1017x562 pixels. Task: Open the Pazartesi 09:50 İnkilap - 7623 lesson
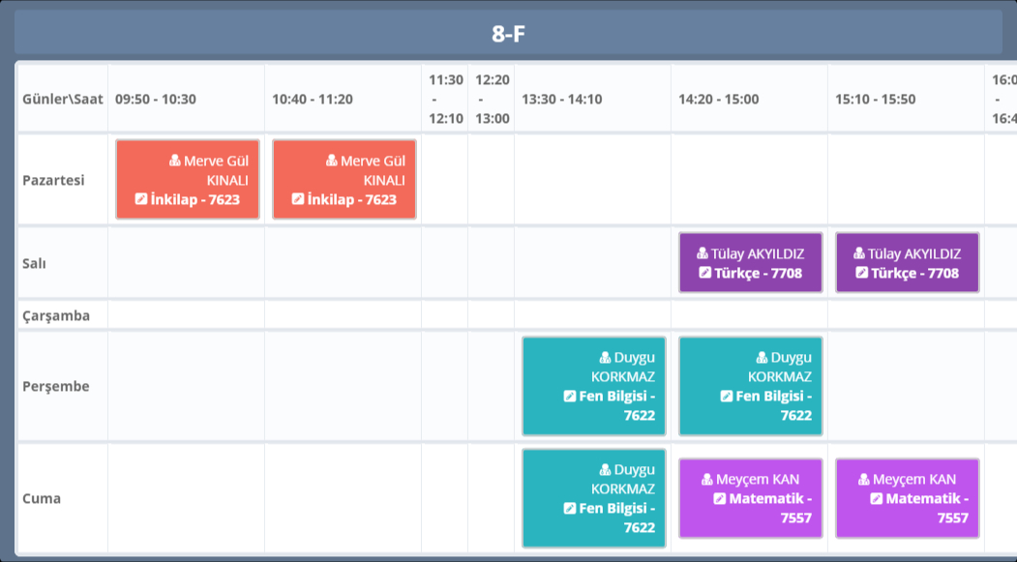coord(188,181)
